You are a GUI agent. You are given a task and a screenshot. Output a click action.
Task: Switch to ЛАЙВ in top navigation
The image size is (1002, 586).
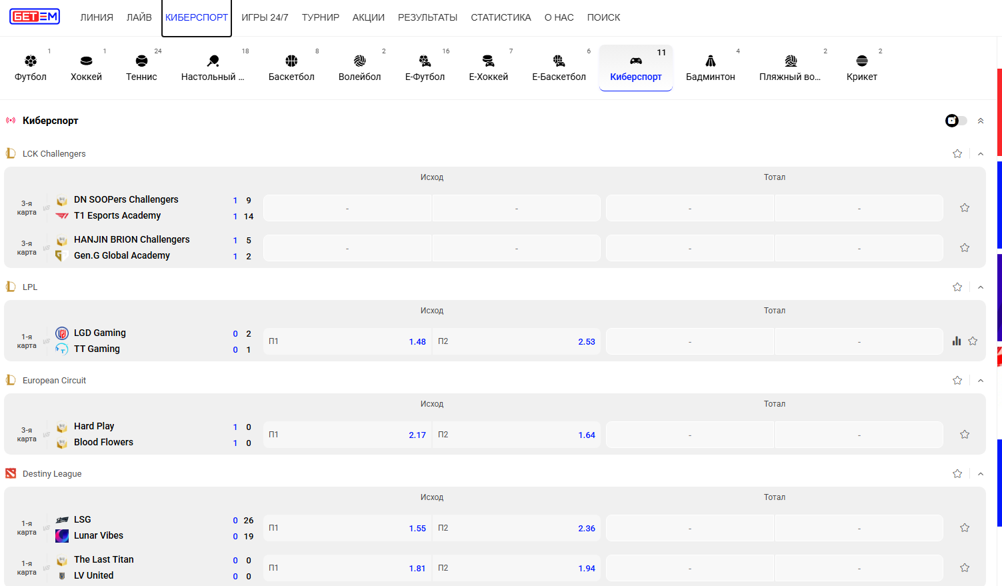coord(139,17)
